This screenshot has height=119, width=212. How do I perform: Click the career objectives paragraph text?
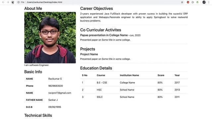click(134, 17)
